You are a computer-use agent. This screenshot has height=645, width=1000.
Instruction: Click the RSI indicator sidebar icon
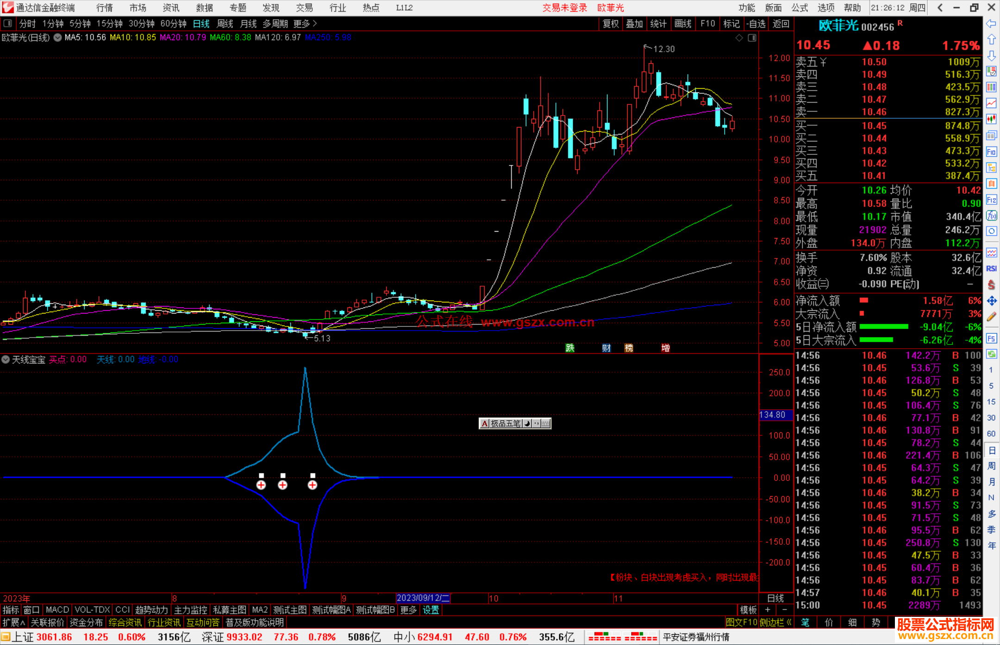(x=991, y=269)
